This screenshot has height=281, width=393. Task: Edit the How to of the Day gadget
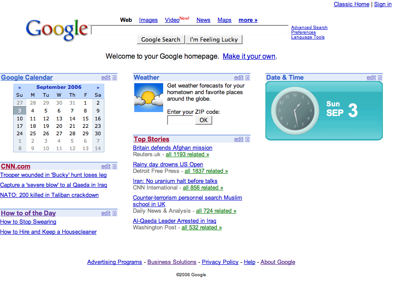(x=106, y=213)
